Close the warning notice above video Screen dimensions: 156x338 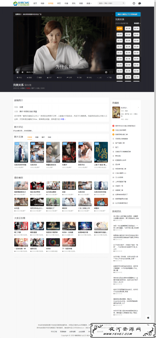click(x=113, y=14)
